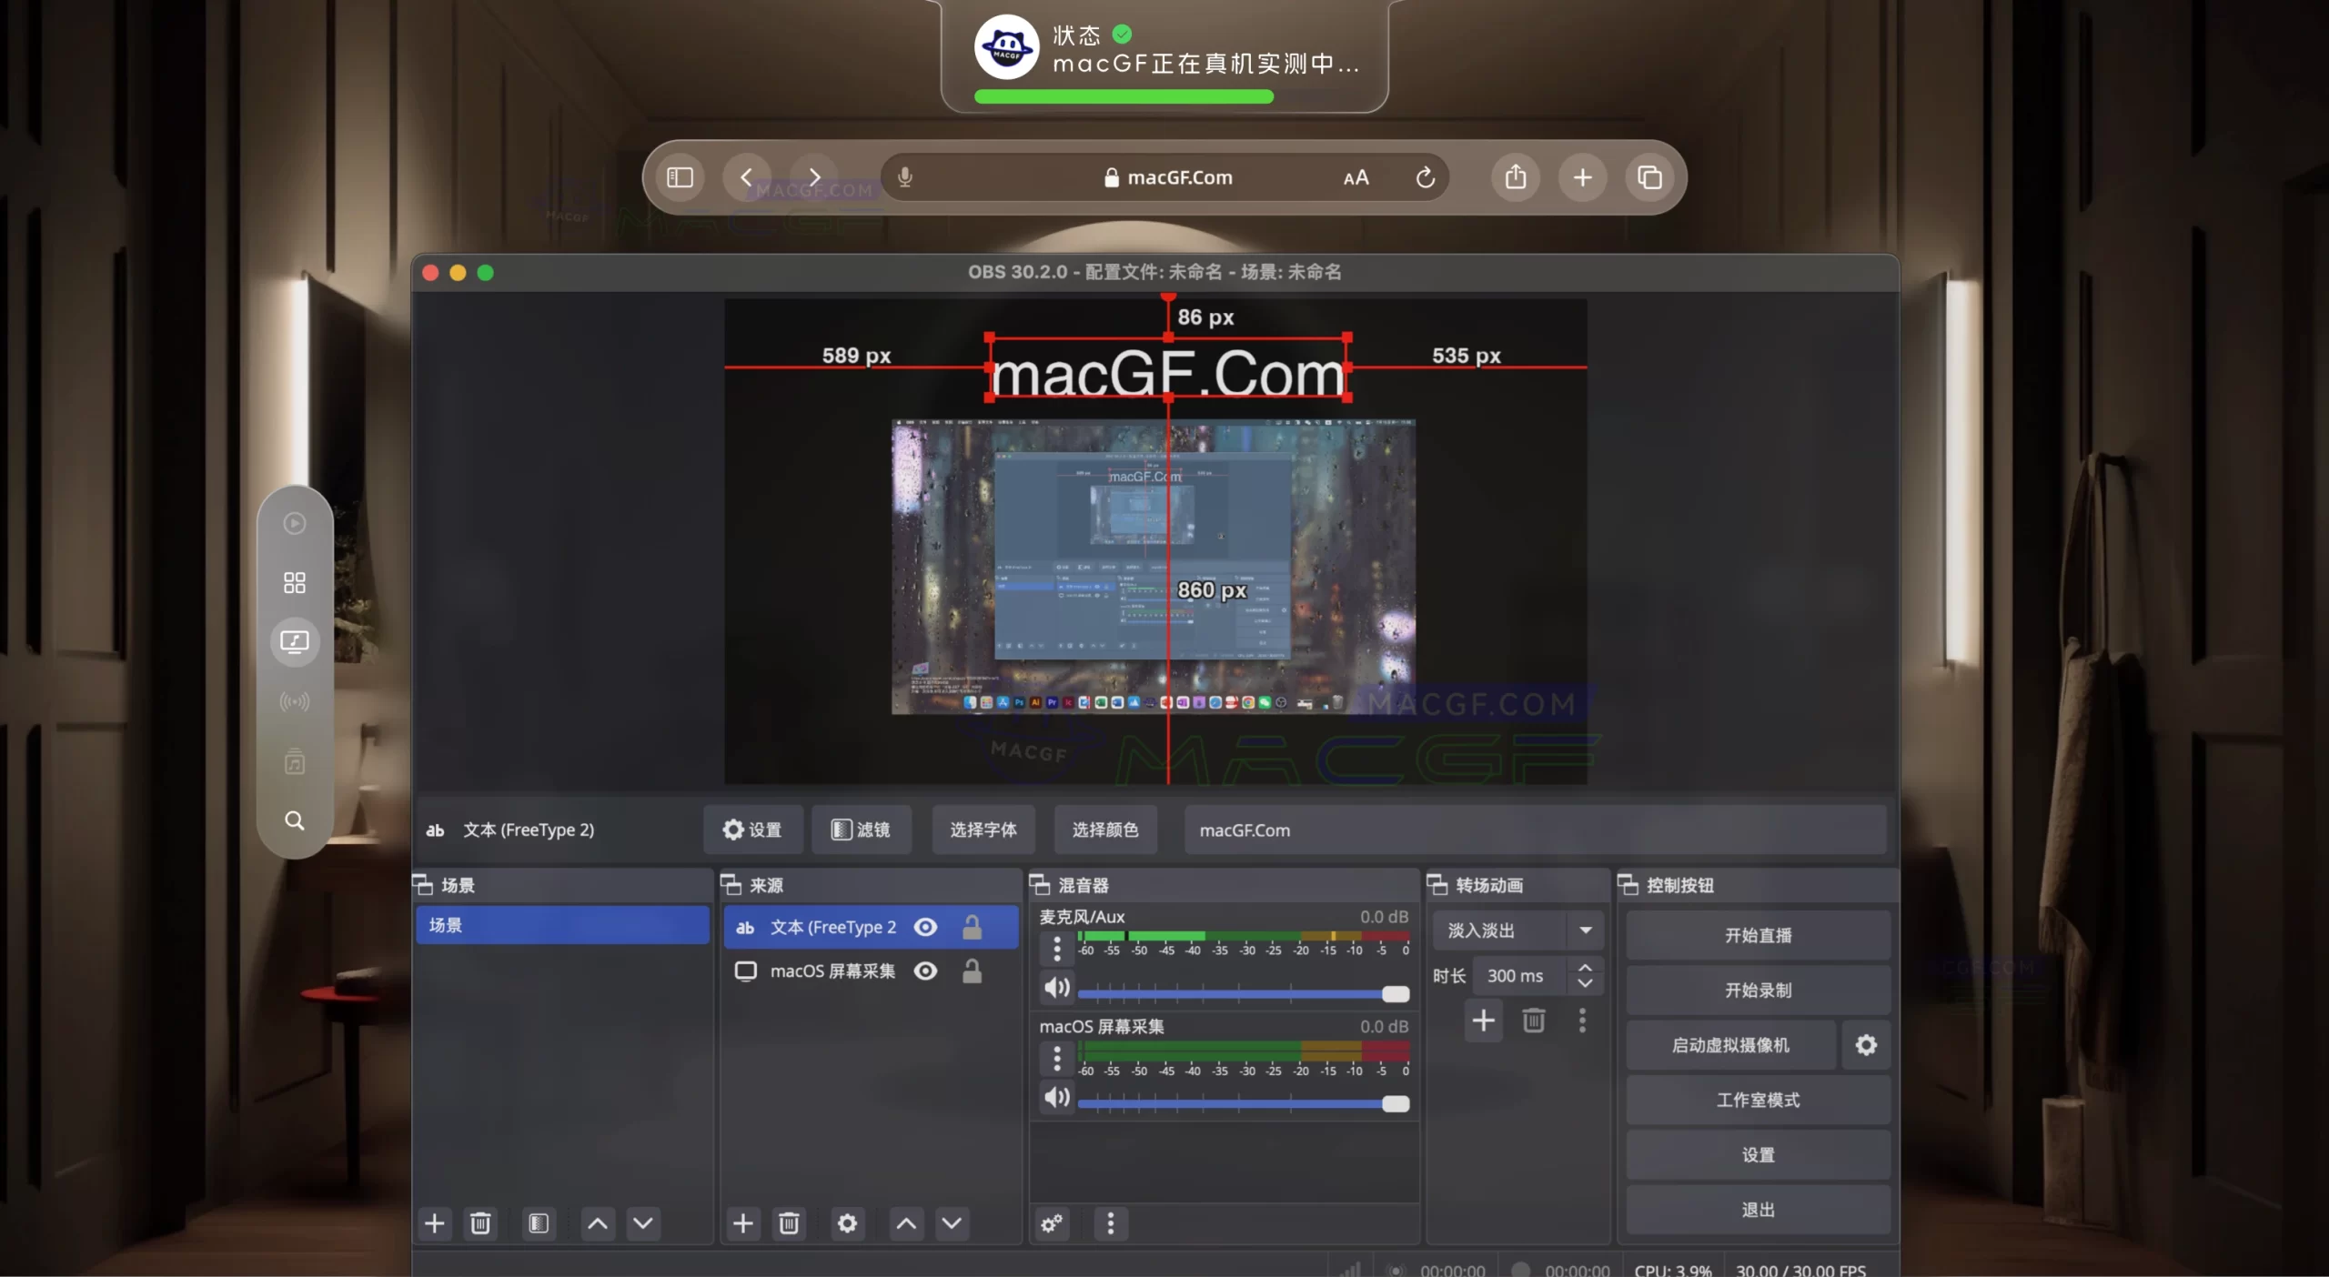2329x1277 pixels.
Task: Mute the 麦克风/Aux speaker icon
Action: 1056,988
